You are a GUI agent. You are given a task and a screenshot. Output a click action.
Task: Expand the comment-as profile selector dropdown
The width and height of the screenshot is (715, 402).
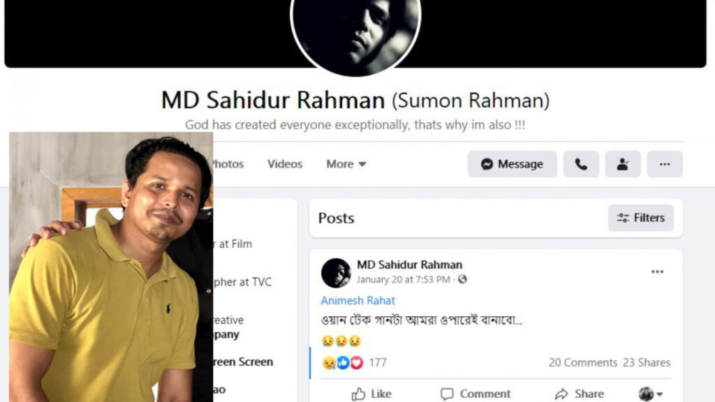pos(651,394)
